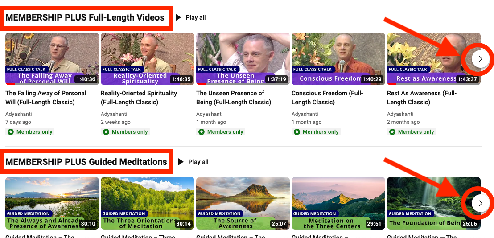Image resolution: width=494 pixels, height=238 pixels.
Task: Open The Three Orientations of Meditation thumbnail
Action: pos(148,203)
